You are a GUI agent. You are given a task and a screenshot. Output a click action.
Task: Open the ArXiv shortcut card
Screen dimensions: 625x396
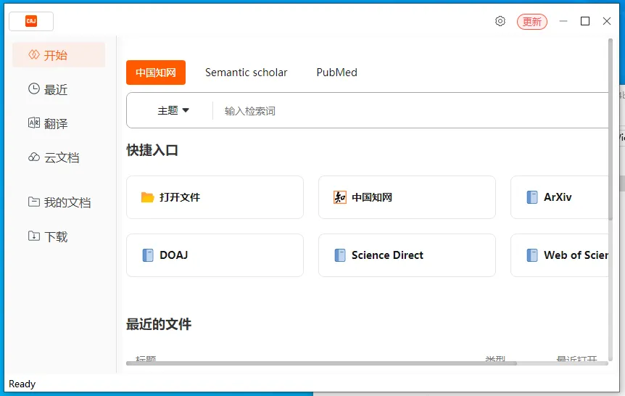(560, 197)
